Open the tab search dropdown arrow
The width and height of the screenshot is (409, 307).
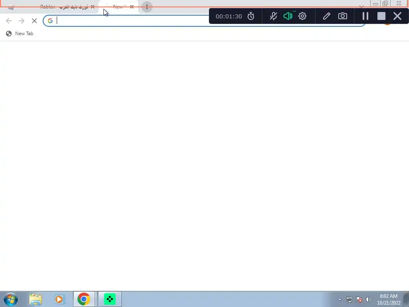[x=361, y=6]
